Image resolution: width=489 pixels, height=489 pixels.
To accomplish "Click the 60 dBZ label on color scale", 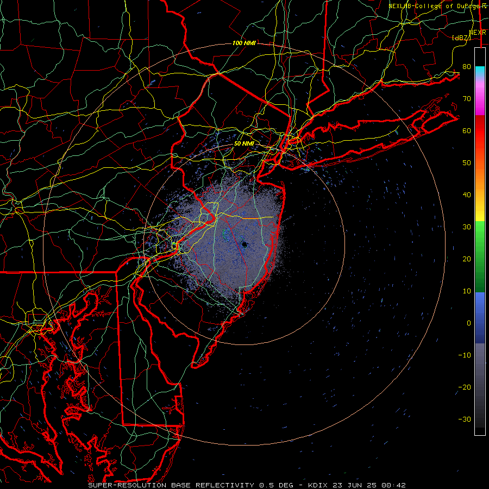I will (467, 131).
